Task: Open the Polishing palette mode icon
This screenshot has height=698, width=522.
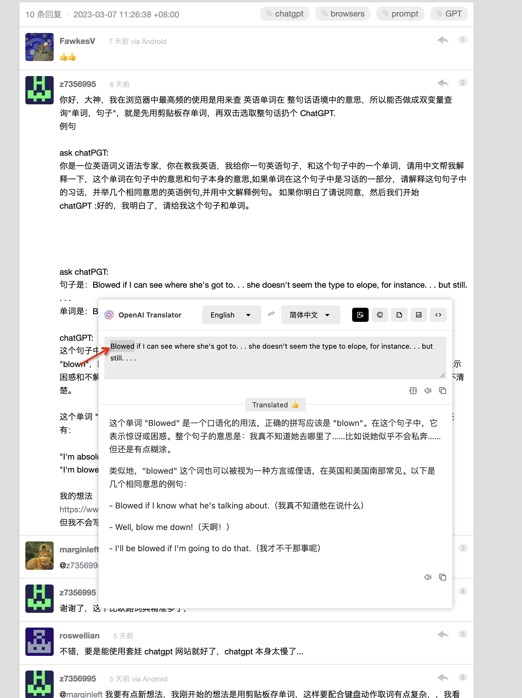Action: pos(380,315)
